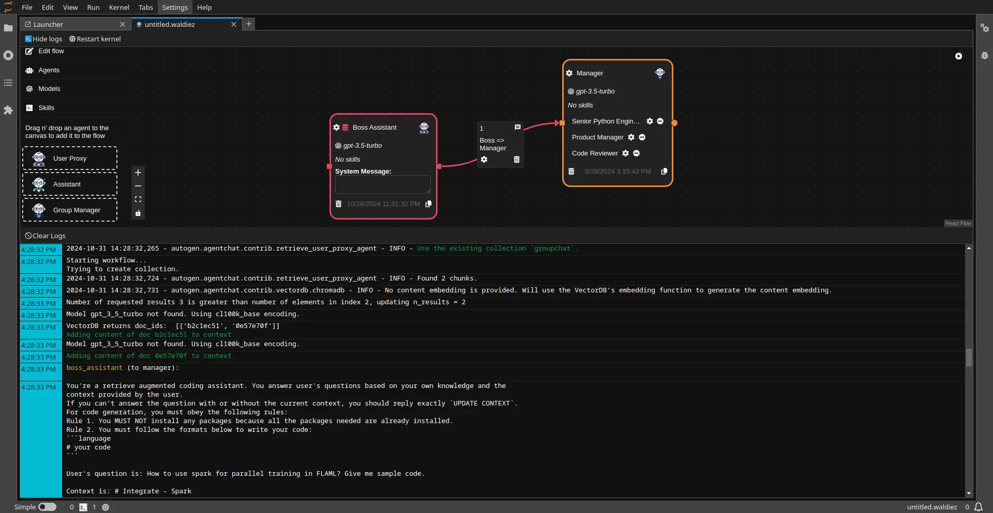Close the Launcher tab

[123, 24]
